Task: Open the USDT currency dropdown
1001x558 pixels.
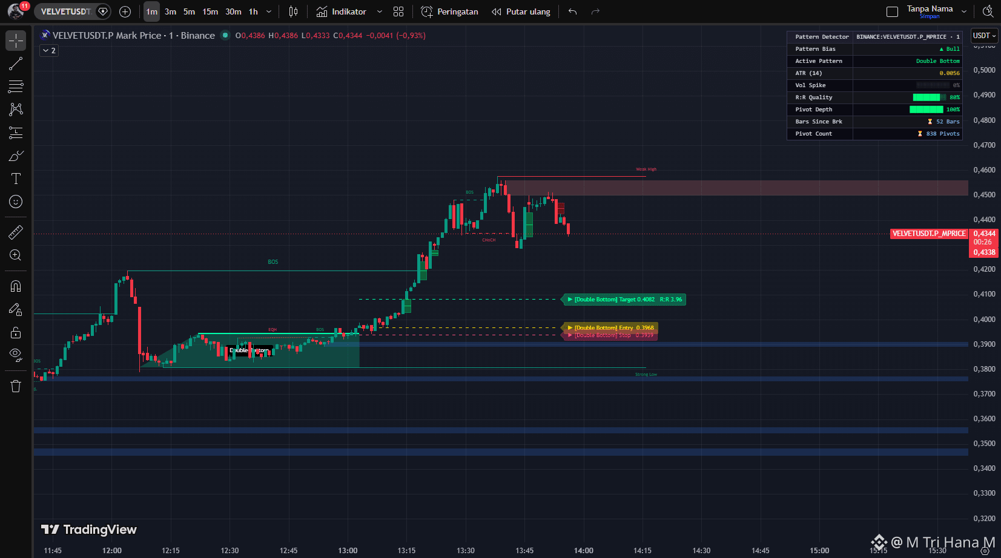Action: click(x=984, y=36)
